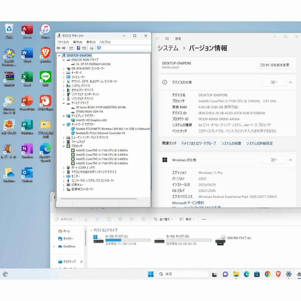Collapse the デバイスの仕様 section chevron

[290, 82]
